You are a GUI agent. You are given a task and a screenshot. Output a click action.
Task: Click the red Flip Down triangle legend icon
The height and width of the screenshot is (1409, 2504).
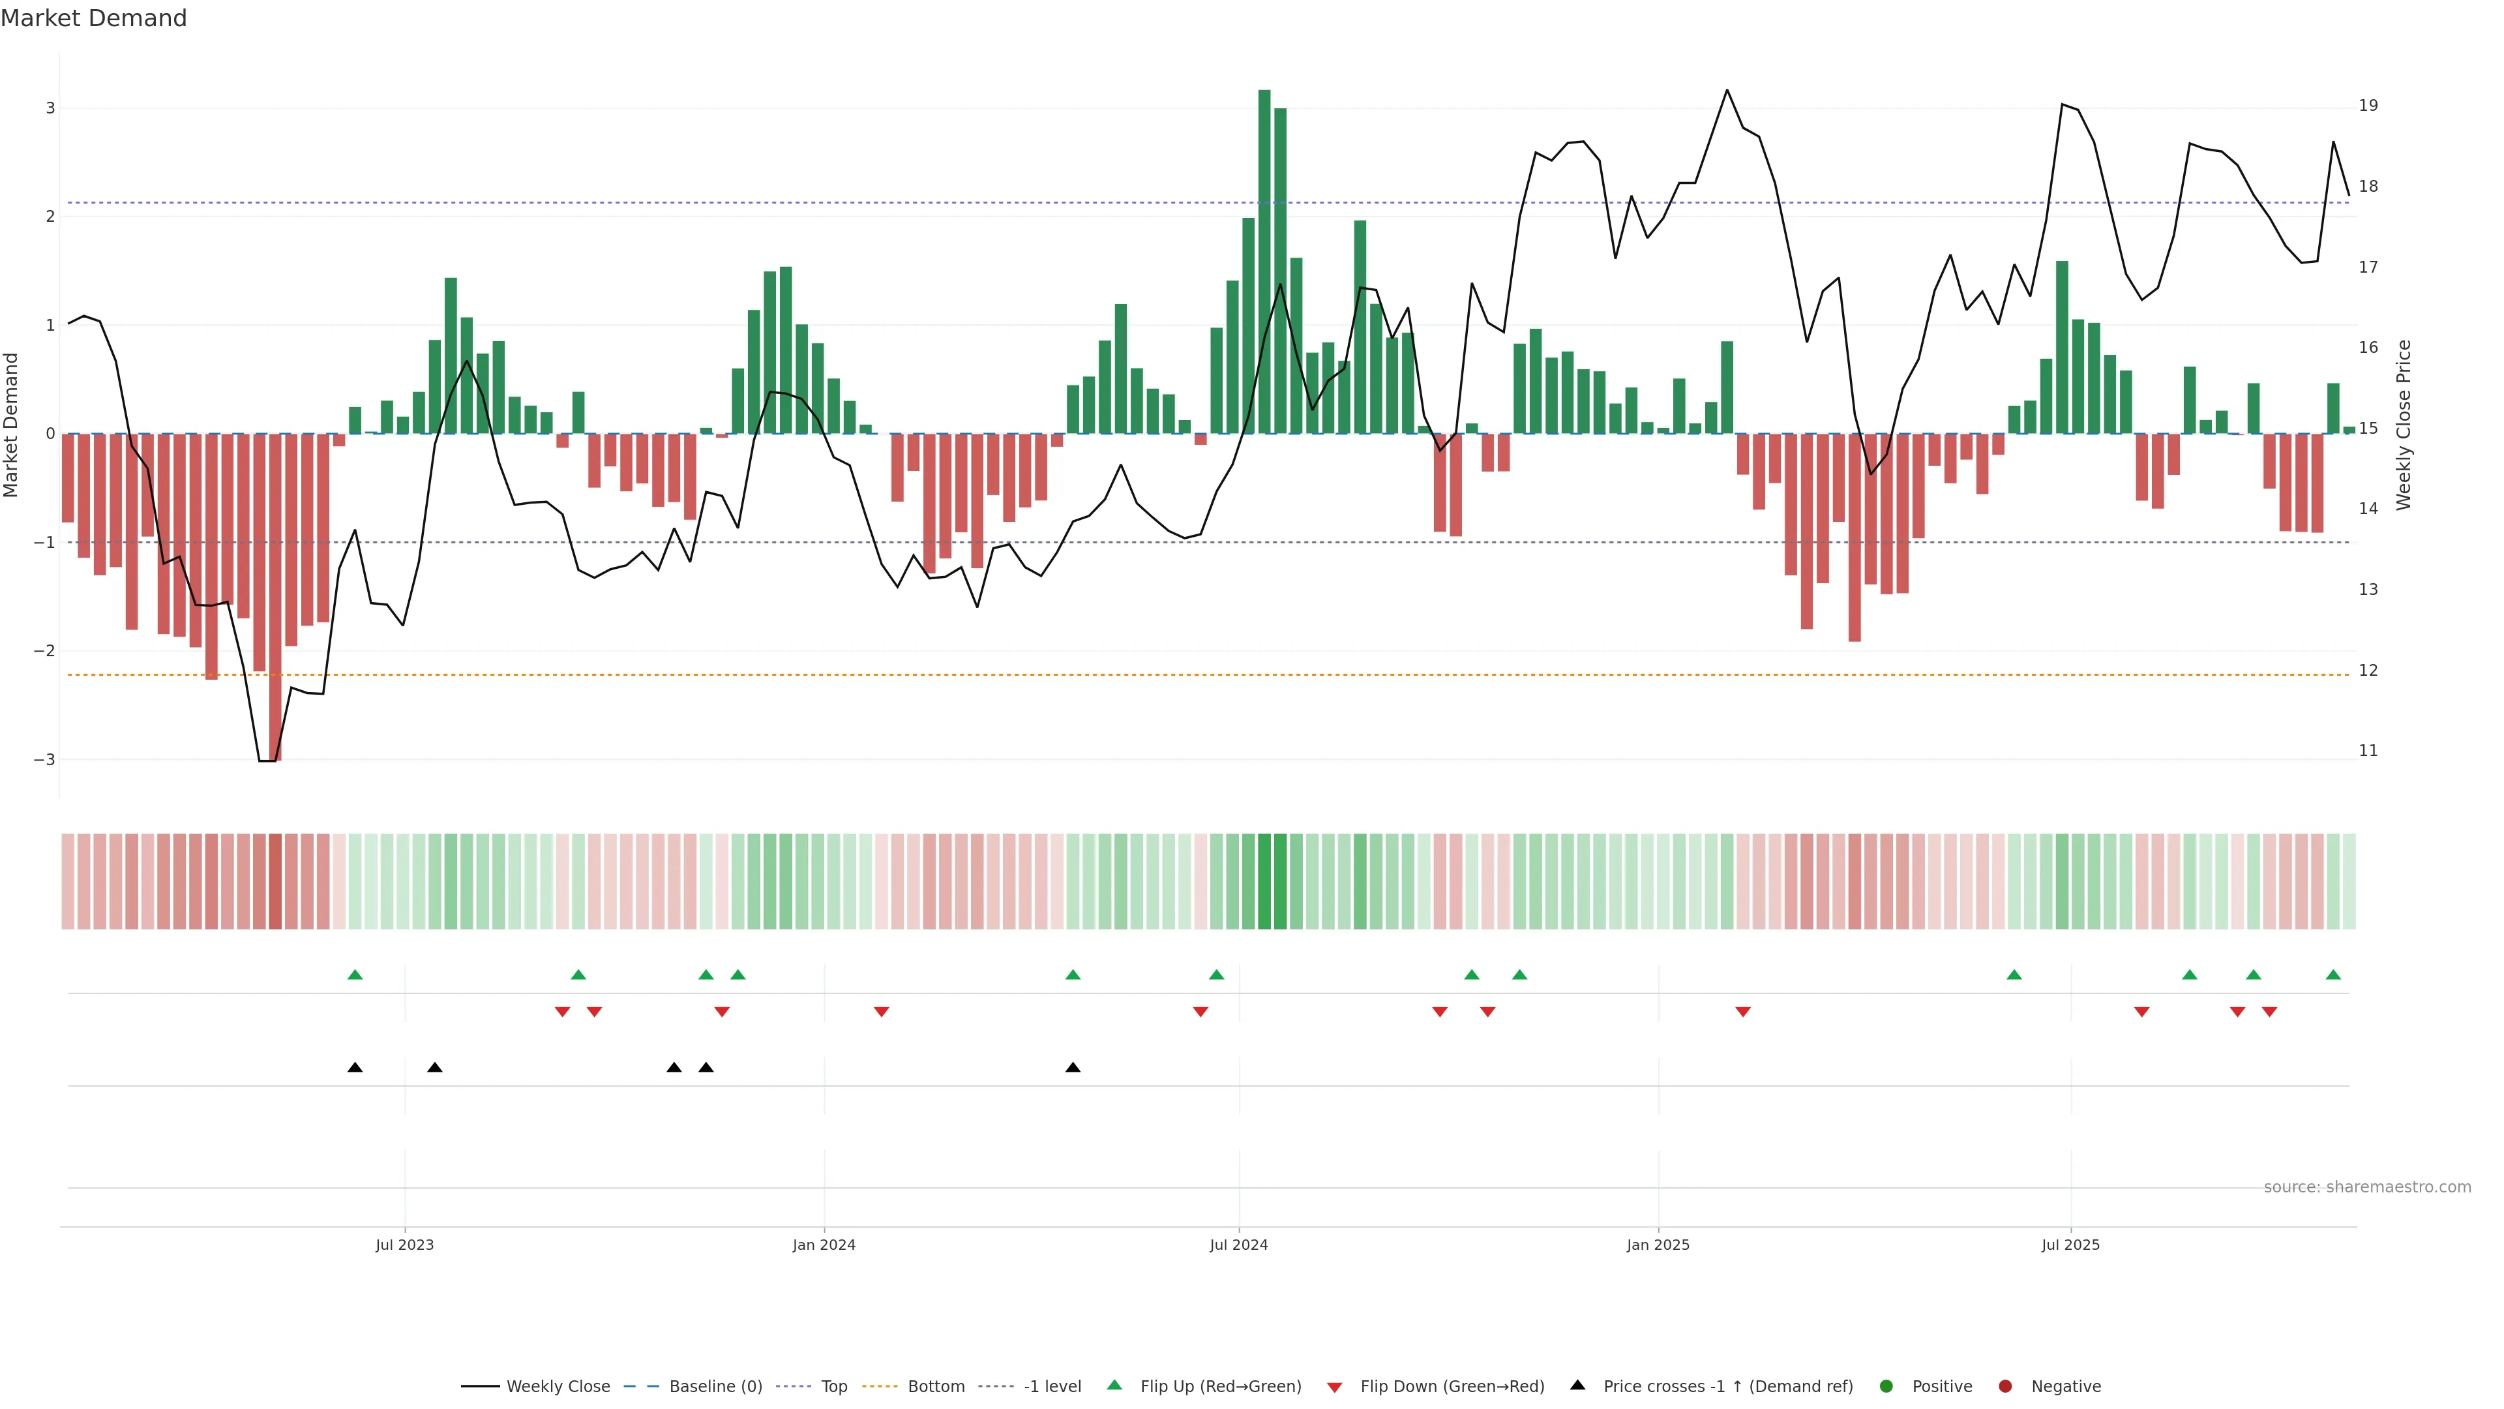(x=1335, y=1387)
